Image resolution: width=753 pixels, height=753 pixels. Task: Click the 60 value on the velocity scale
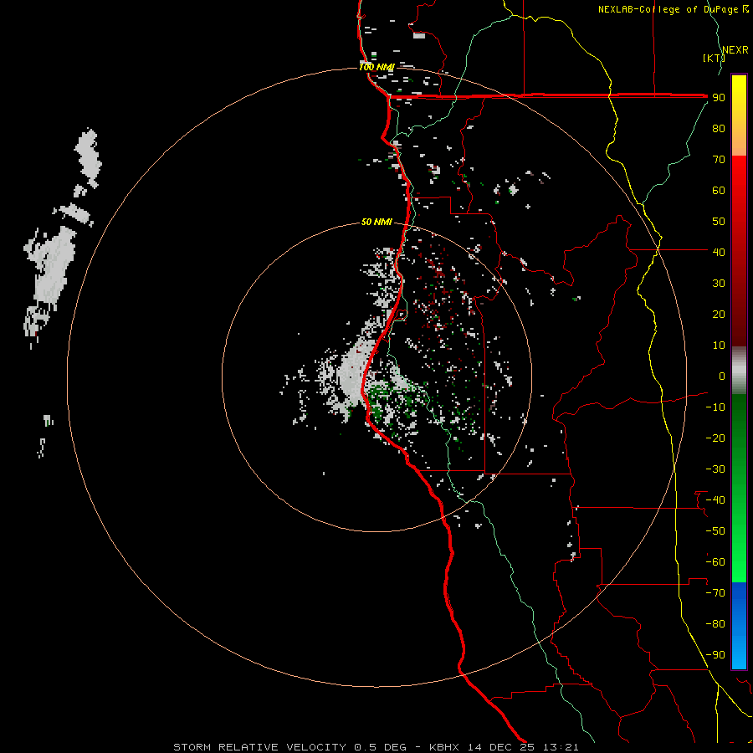[x=719, y=190]
